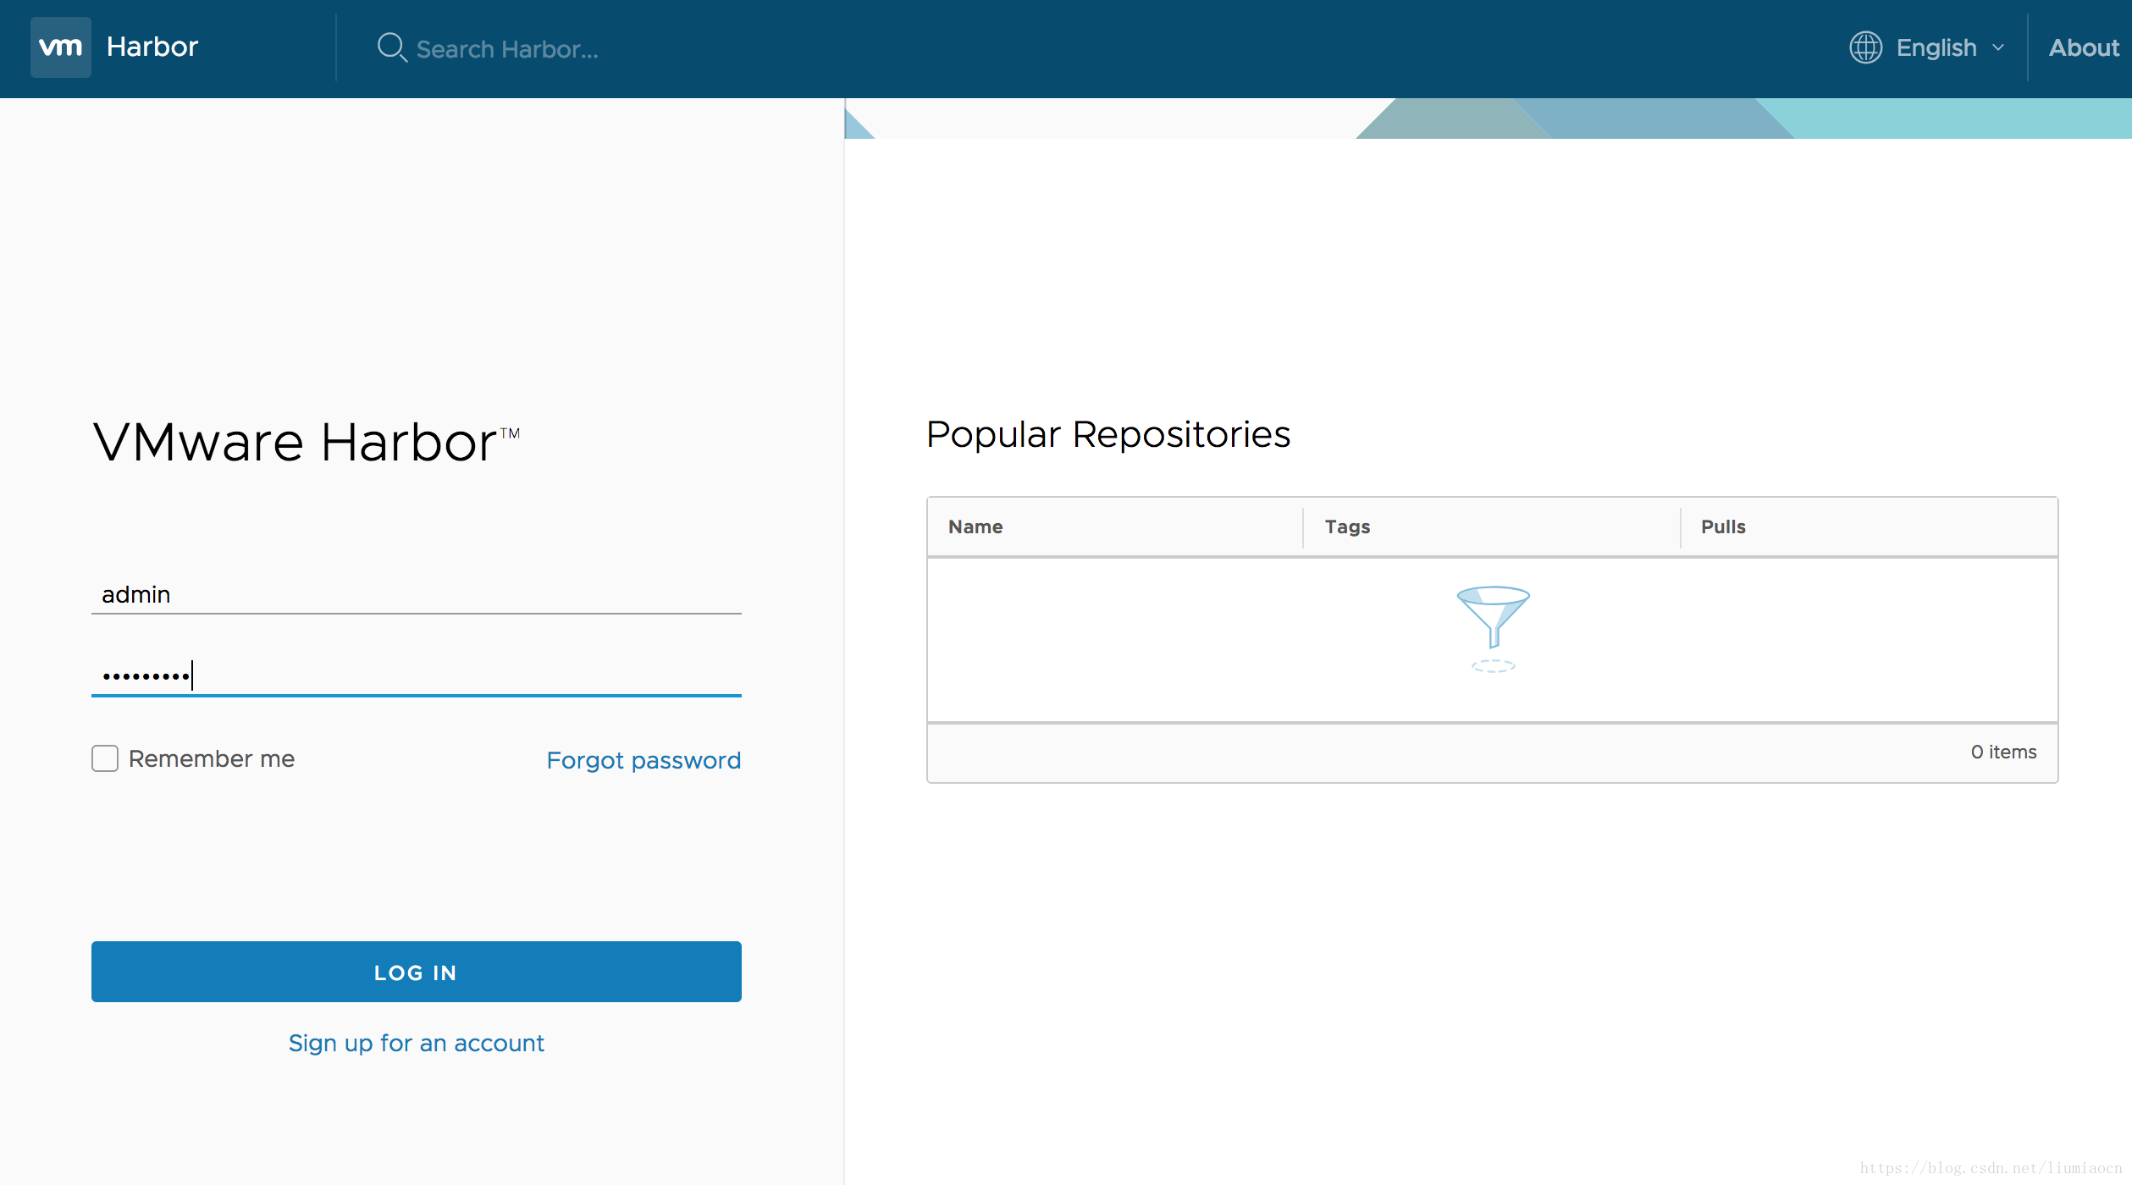The height and width of the screenshot is (1185, 2132).
Task: Click the VMware vm logo icon
Action: (x=61, y=47)
